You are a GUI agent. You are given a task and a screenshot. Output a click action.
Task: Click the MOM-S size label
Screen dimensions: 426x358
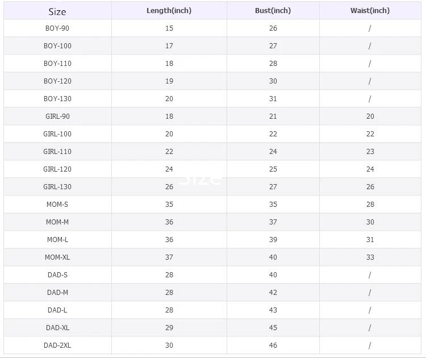57,205
